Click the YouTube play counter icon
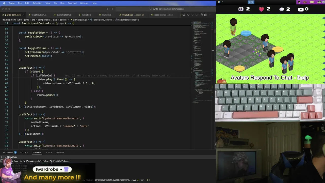Image resolution: width=325 pixels, height=183 pixels. (301, 9)
